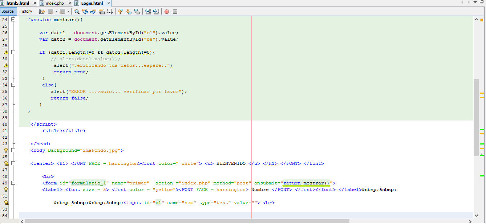Start macro recording with the red circle
The width and height of the screenshot is (486, 224).
[x=167, y=12]
